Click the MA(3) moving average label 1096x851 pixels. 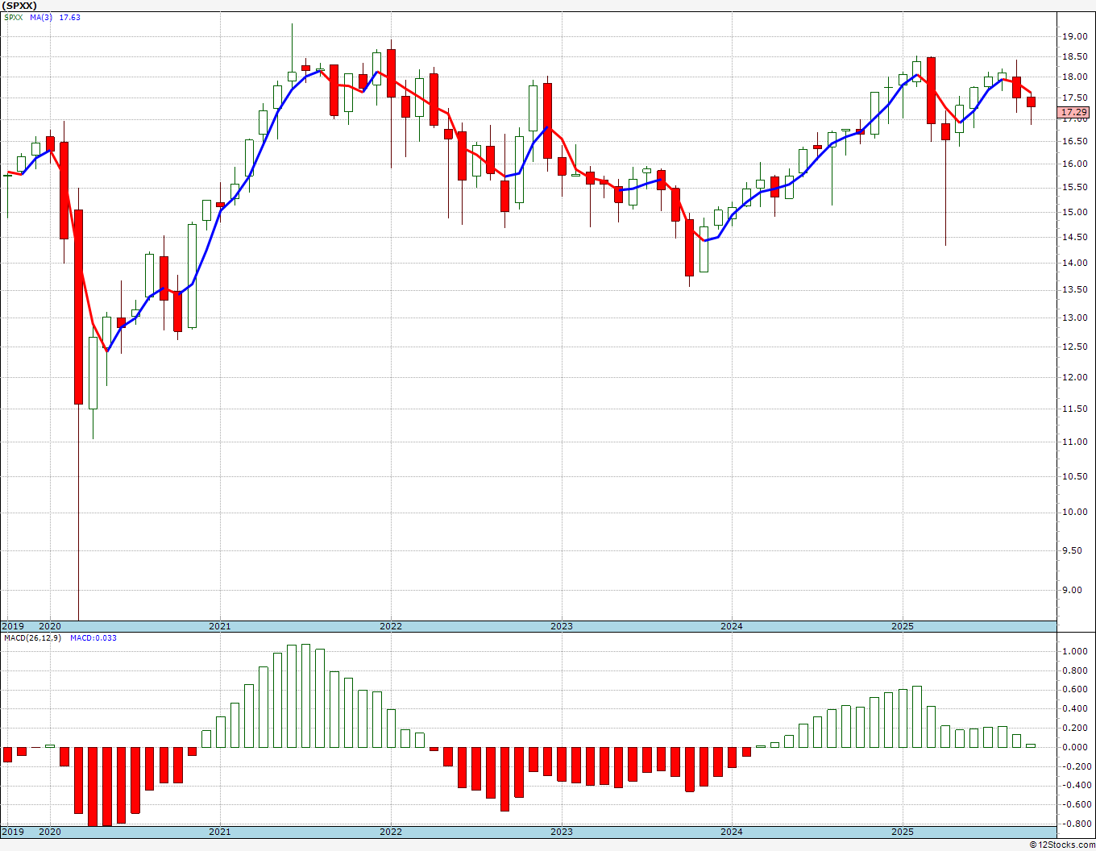click(x=41, y=17)
